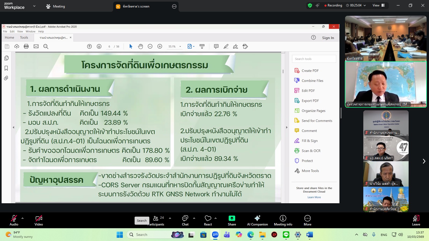Expand the arrow next to the Audio button
This screenshot has height=241, width=429.
[22, 218]
